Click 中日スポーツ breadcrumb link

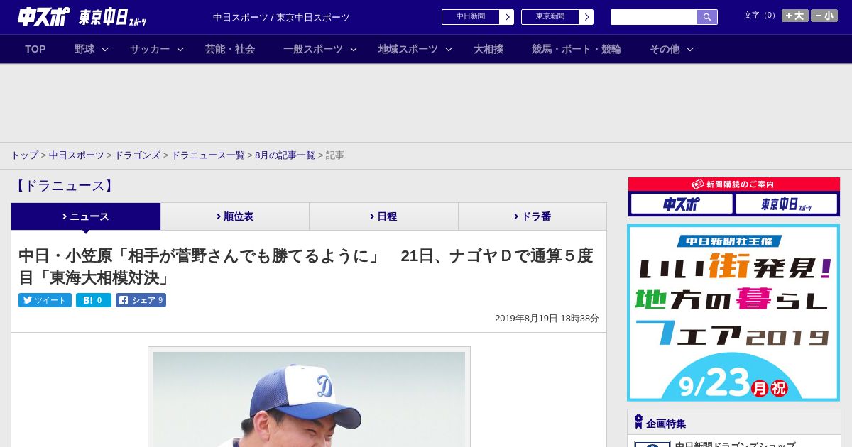click(x=77, y=155)
